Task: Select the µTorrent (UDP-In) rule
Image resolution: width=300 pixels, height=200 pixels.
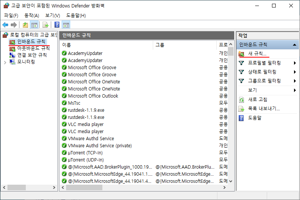Action: coord(145,160)
